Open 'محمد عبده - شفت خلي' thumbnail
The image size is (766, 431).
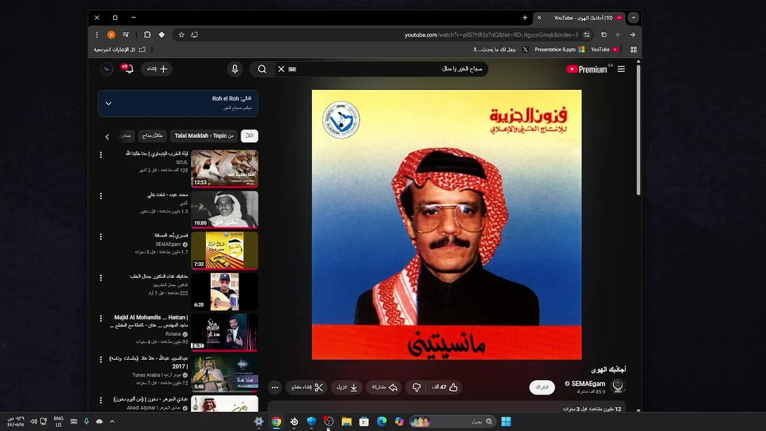tap(224, 209)
